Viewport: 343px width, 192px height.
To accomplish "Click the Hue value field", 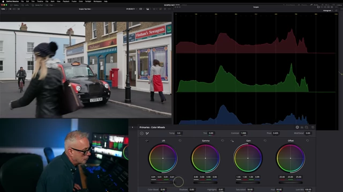I will click(279, 190).
